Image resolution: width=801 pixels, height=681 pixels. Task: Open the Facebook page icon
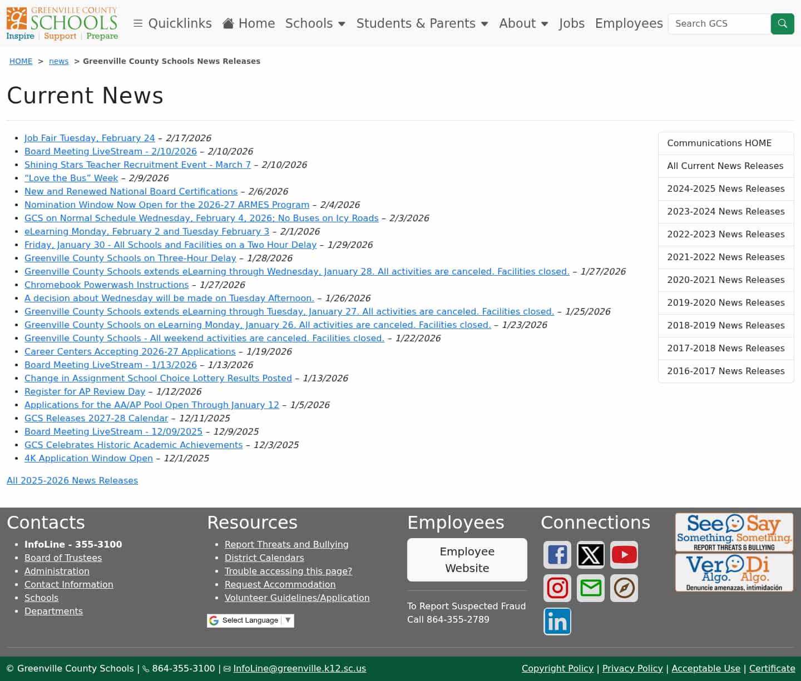(x=557, y=554)
